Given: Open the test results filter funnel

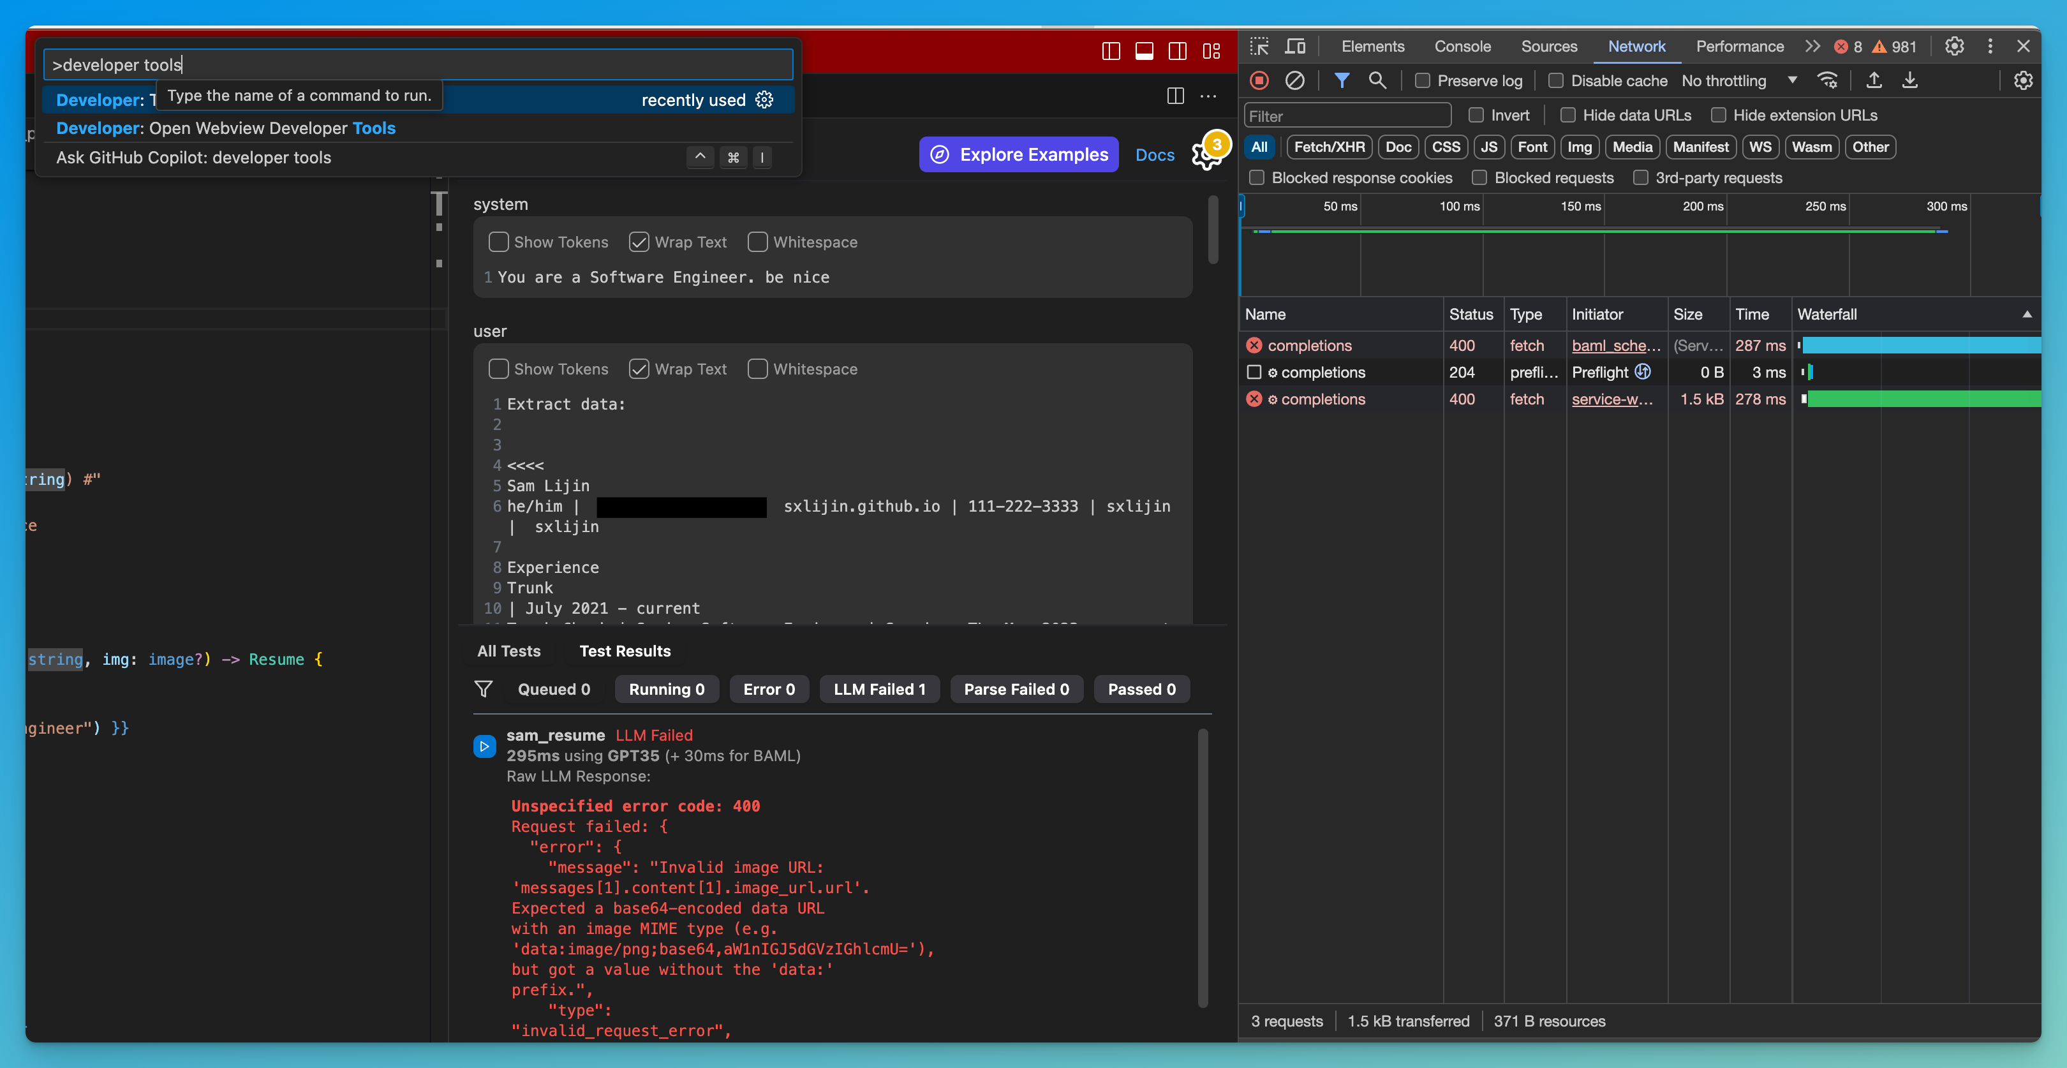Looking at the screenshot, I should (x=485, y=688).
